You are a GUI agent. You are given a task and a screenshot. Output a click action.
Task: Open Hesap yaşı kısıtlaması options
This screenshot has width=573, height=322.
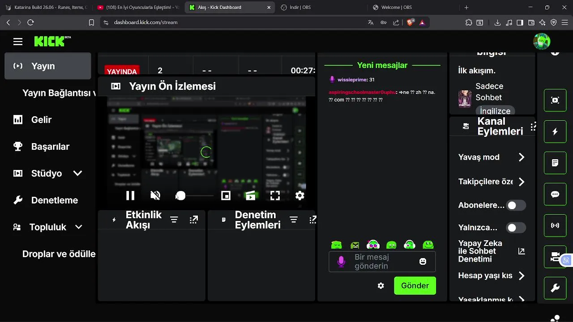pos(492,276)
